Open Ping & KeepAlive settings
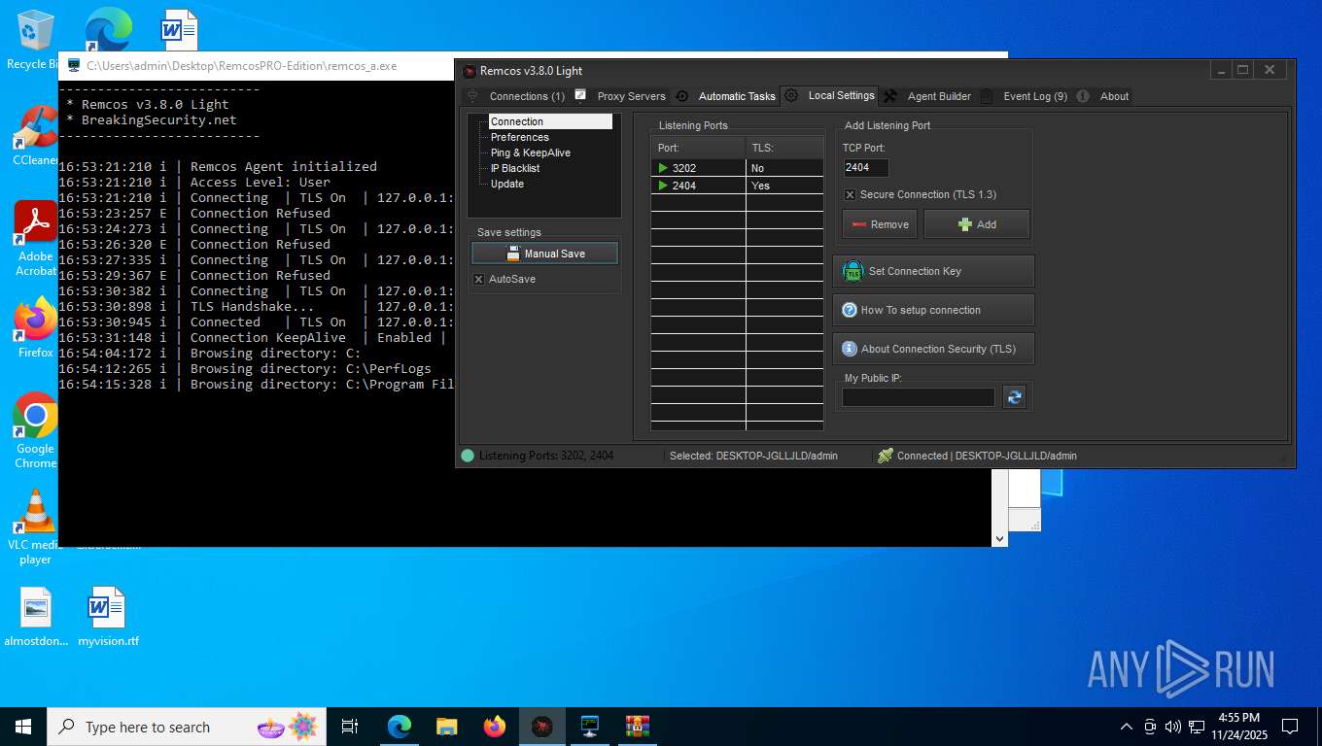Screen dimensions: 1322x746 click(x=531, y=153)
